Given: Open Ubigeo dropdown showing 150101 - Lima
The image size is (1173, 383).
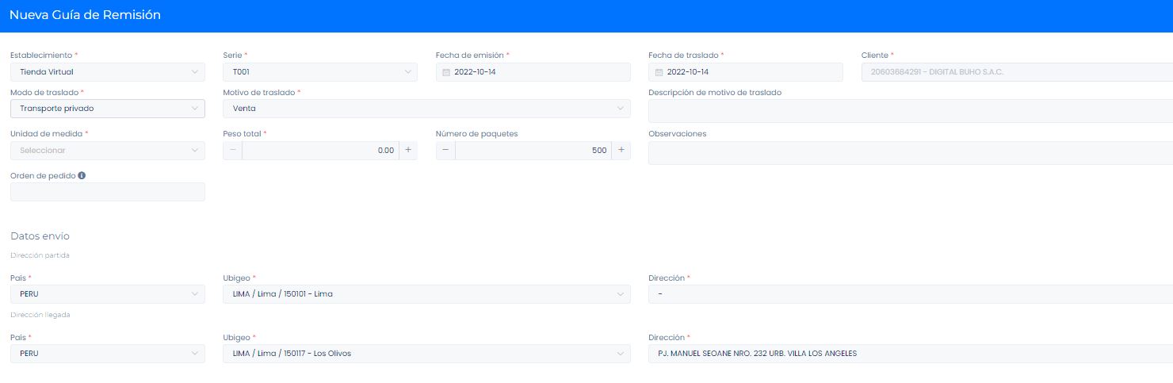Looking at the screenshot, I should coord(426,294).
